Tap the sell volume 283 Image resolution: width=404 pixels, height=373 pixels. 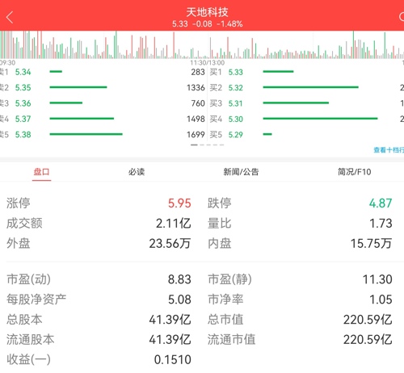tap(198, 72)
